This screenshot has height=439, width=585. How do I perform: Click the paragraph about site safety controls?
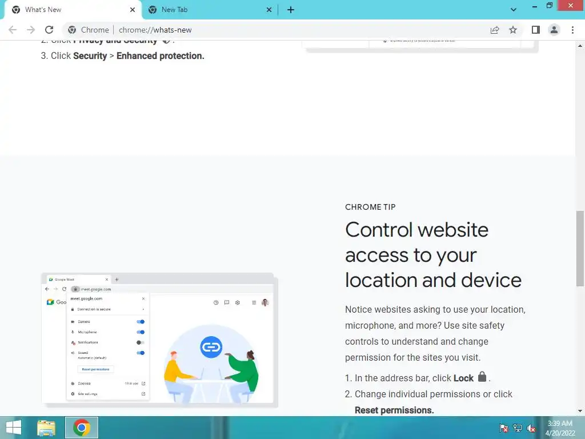pos(435,333)
